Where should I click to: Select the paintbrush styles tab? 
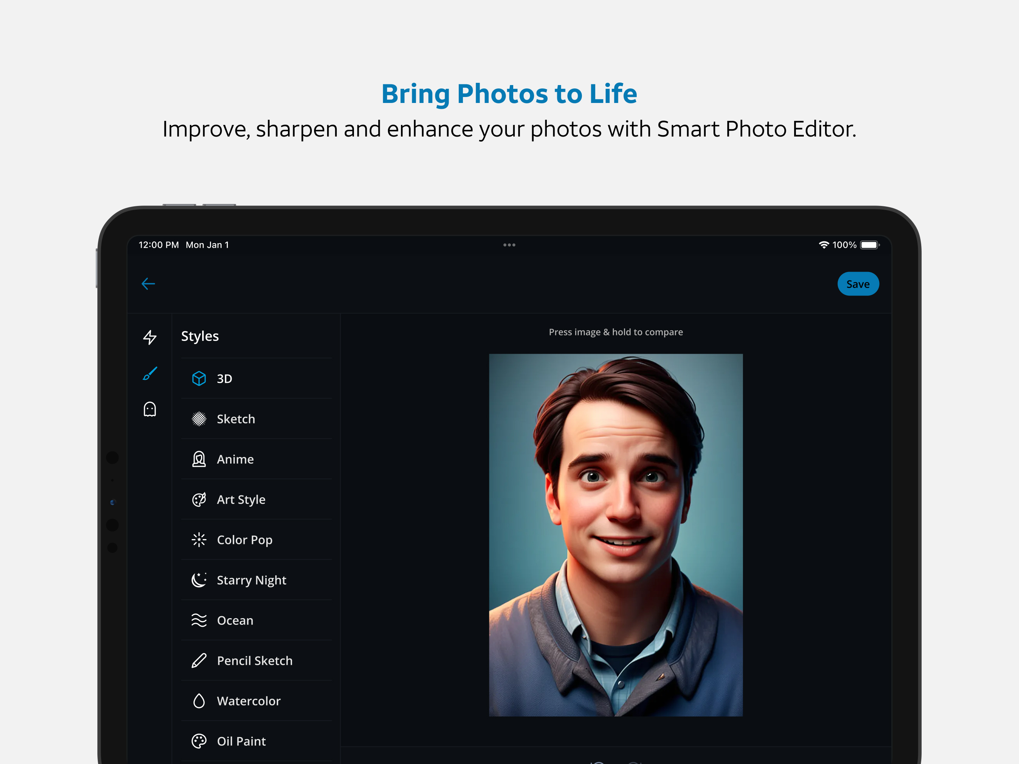tap(150, 373)
